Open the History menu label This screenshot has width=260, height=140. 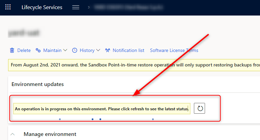coord(87,50)
